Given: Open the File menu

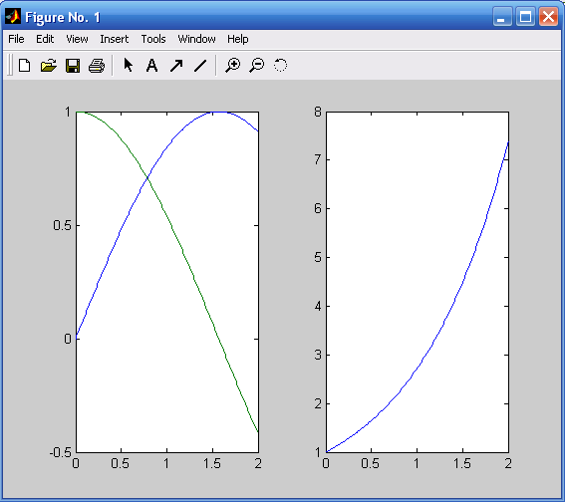Looking at the screenshot, I should pyautogui.click(x=16, y=39).
